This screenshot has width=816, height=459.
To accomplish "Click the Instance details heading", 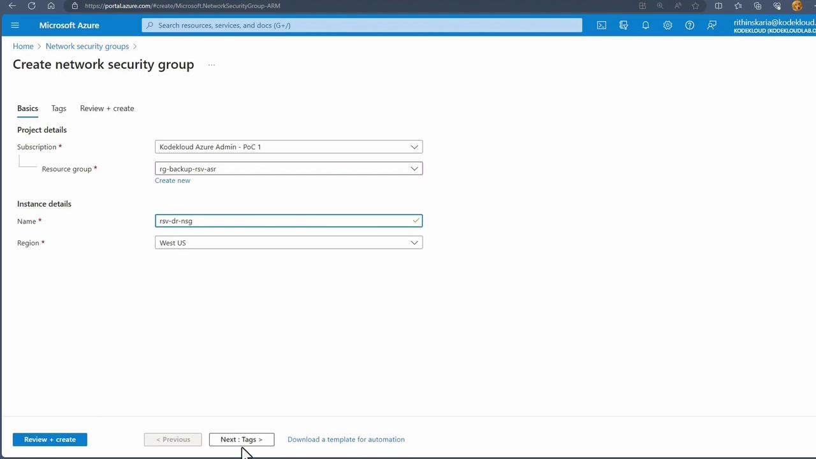I will [45, 204].
